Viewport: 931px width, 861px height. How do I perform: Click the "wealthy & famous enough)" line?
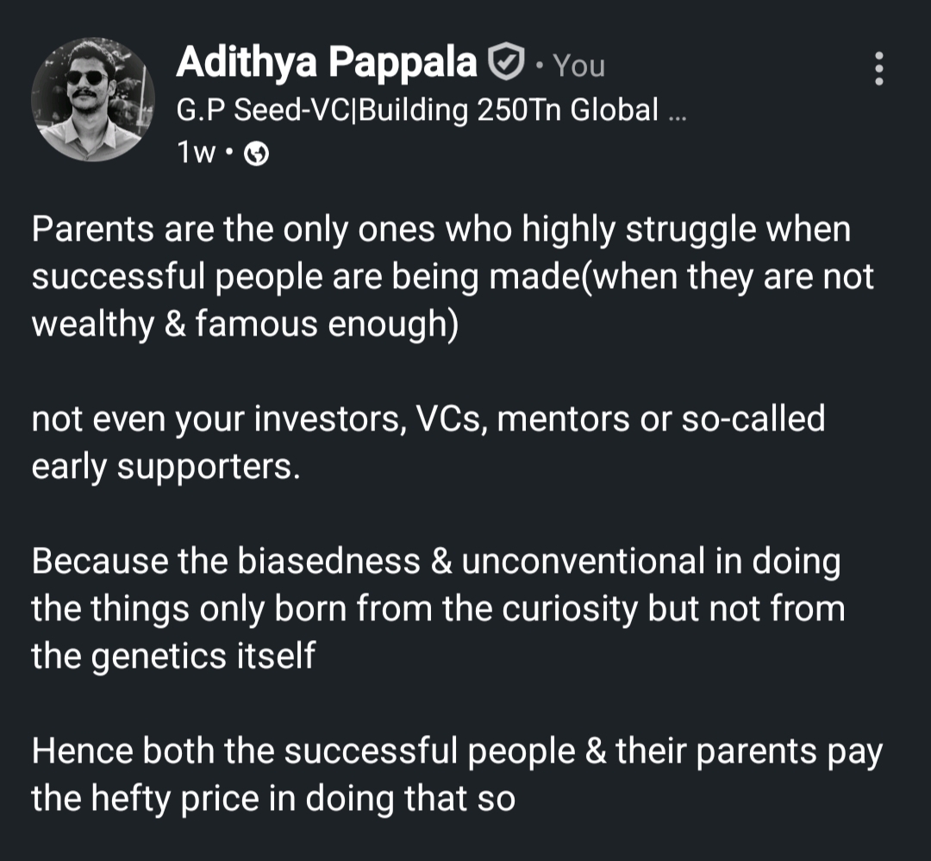(x=244, y=324)
